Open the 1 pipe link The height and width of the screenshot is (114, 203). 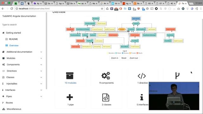[70, 105]
